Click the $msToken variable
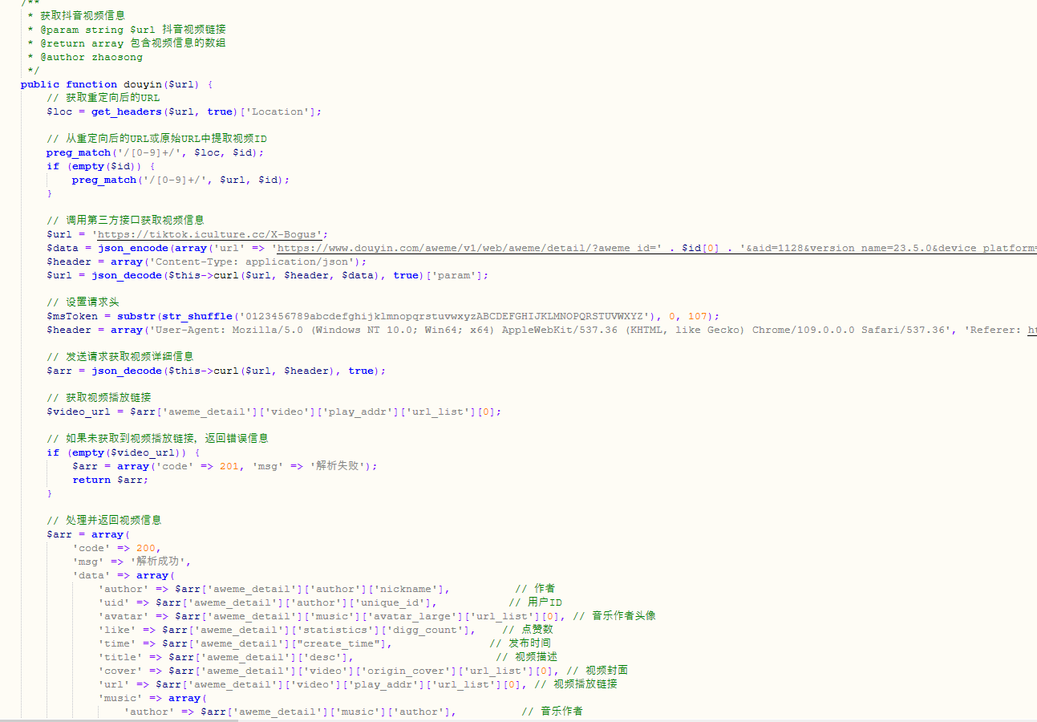1037x722 pixels. pos(72,316)
